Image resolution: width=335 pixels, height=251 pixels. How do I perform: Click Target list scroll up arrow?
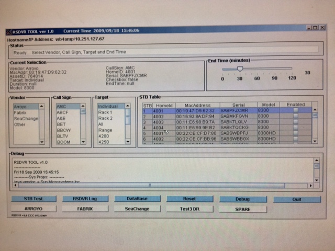pyautogui.click(x=128, y=106)
